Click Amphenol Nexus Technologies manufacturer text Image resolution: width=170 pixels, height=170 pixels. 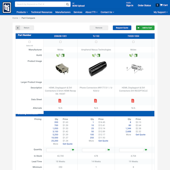(x=96, y=50)
